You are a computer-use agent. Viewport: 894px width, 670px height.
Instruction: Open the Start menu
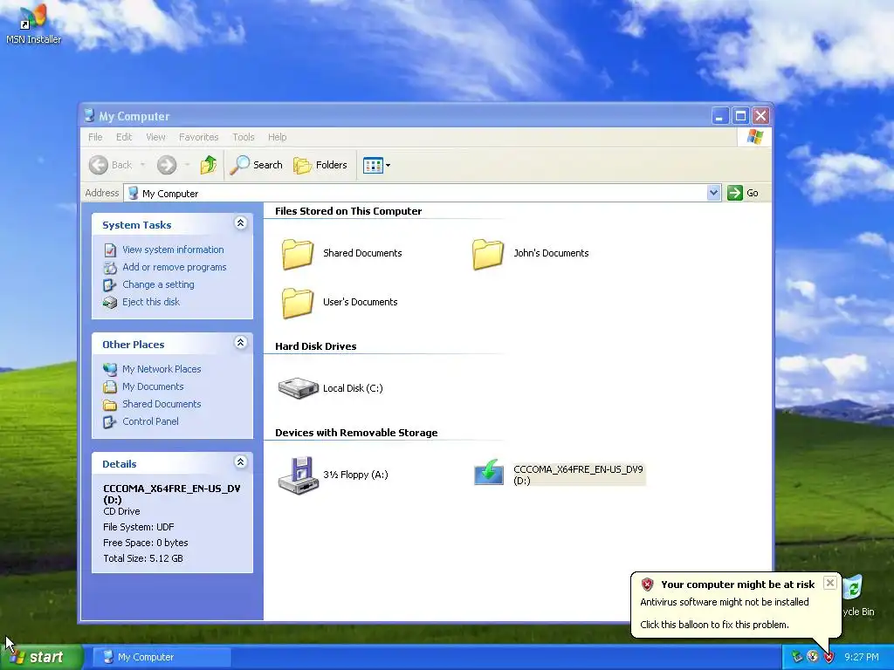41,657
